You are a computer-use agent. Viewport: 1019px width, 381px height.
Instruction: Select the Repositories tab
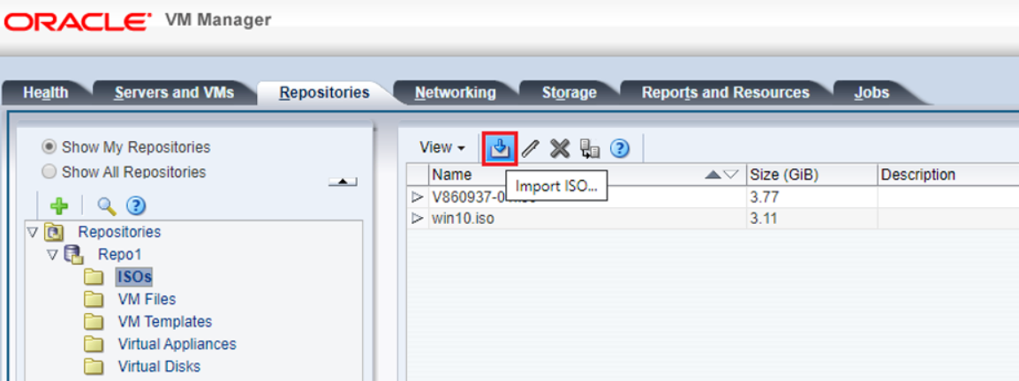click(324, 93)
